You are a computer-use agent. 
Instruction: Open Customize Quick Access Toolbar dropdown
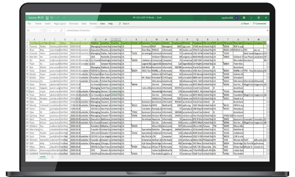[x=64, y=18]
